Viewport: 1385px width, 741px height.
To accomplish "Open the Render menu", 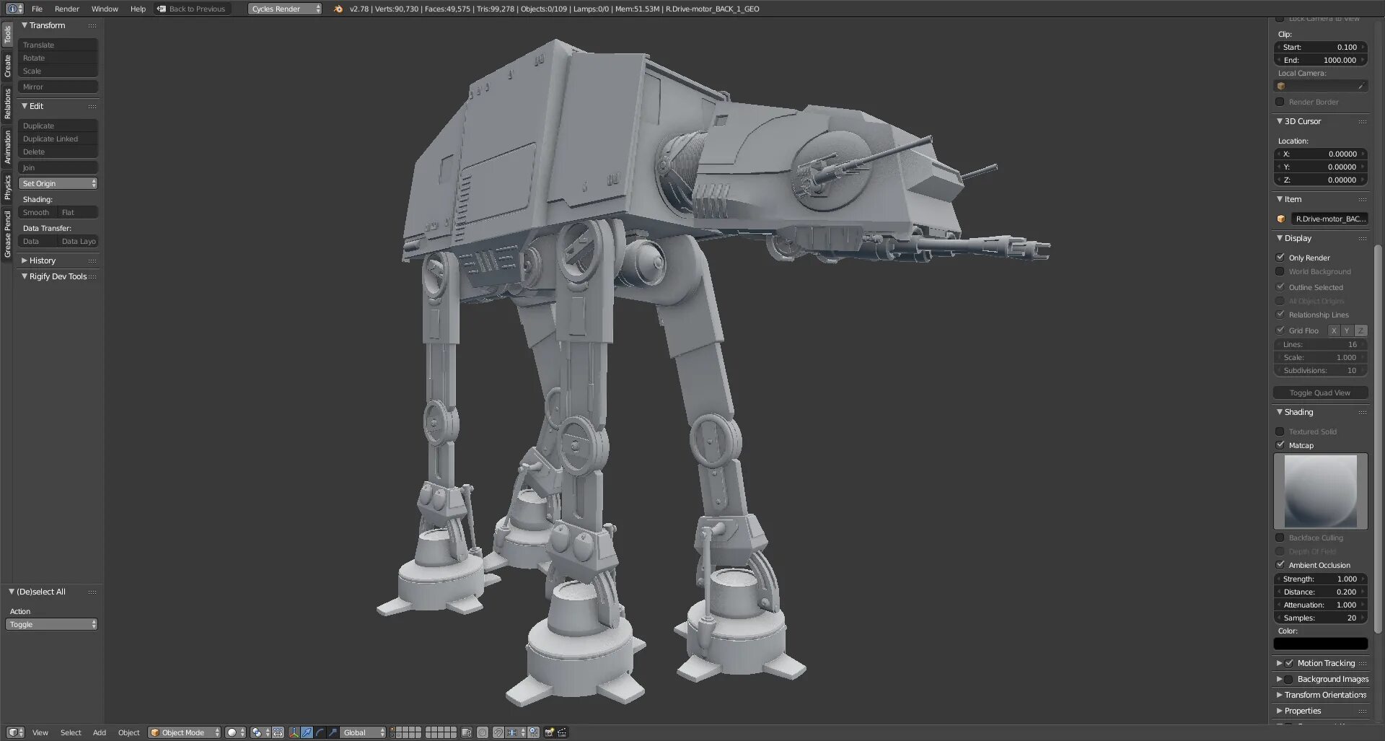I will 67,9.
